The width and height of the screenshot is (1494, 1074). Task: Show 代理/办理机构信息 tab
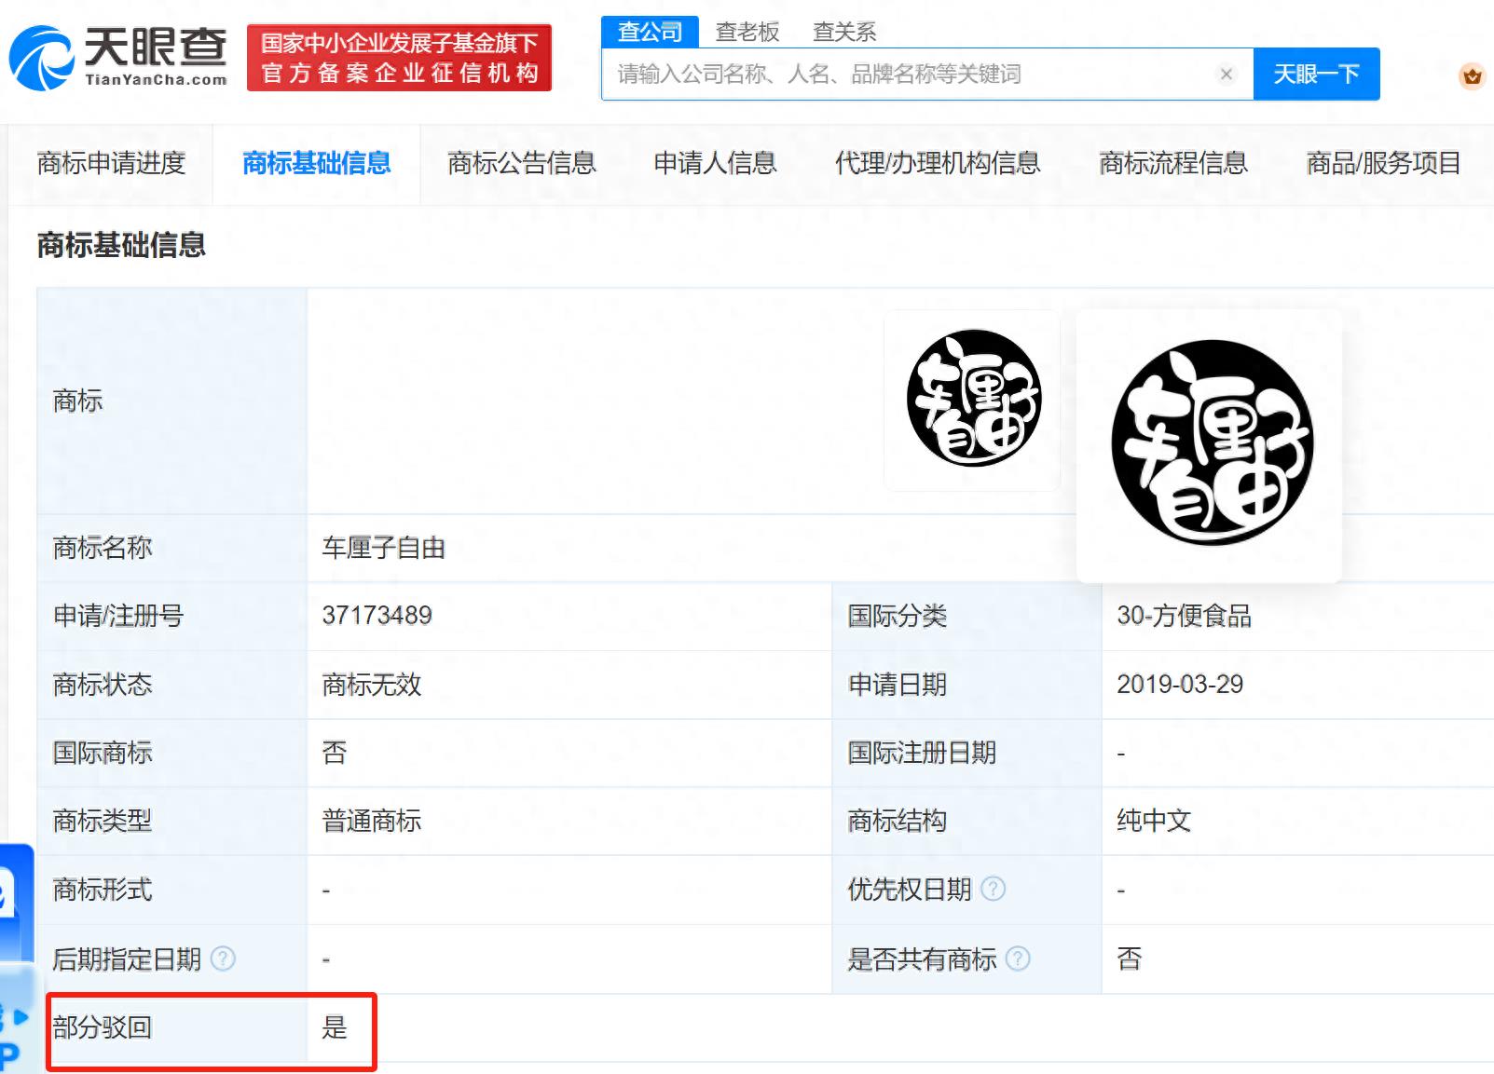pos(937,164)
